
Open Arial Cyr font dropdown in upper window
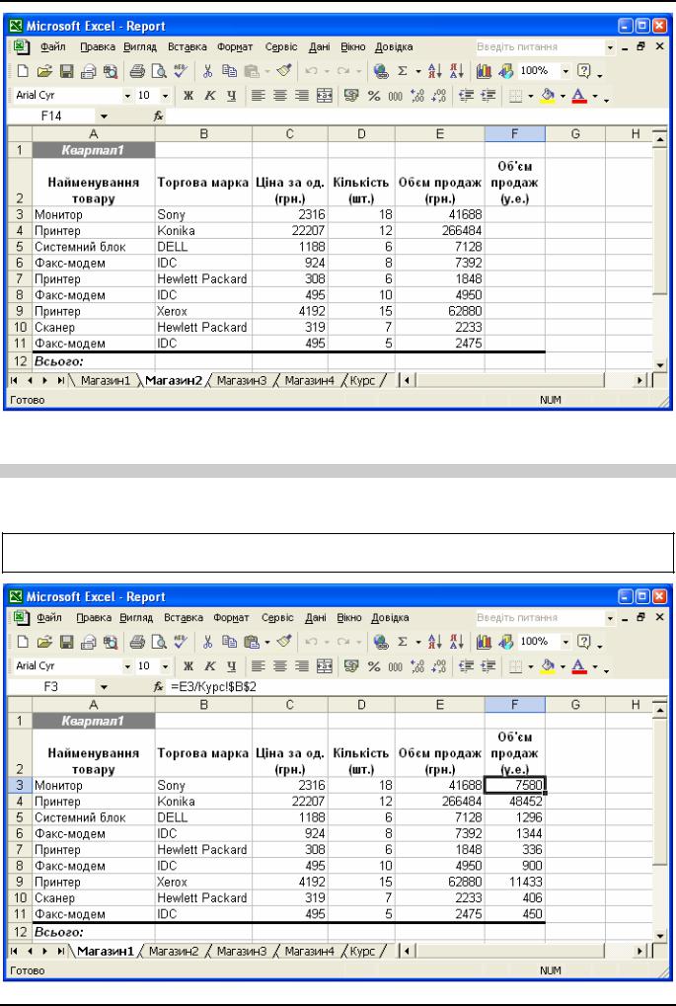pyautogui.click(x=127, y=96)
